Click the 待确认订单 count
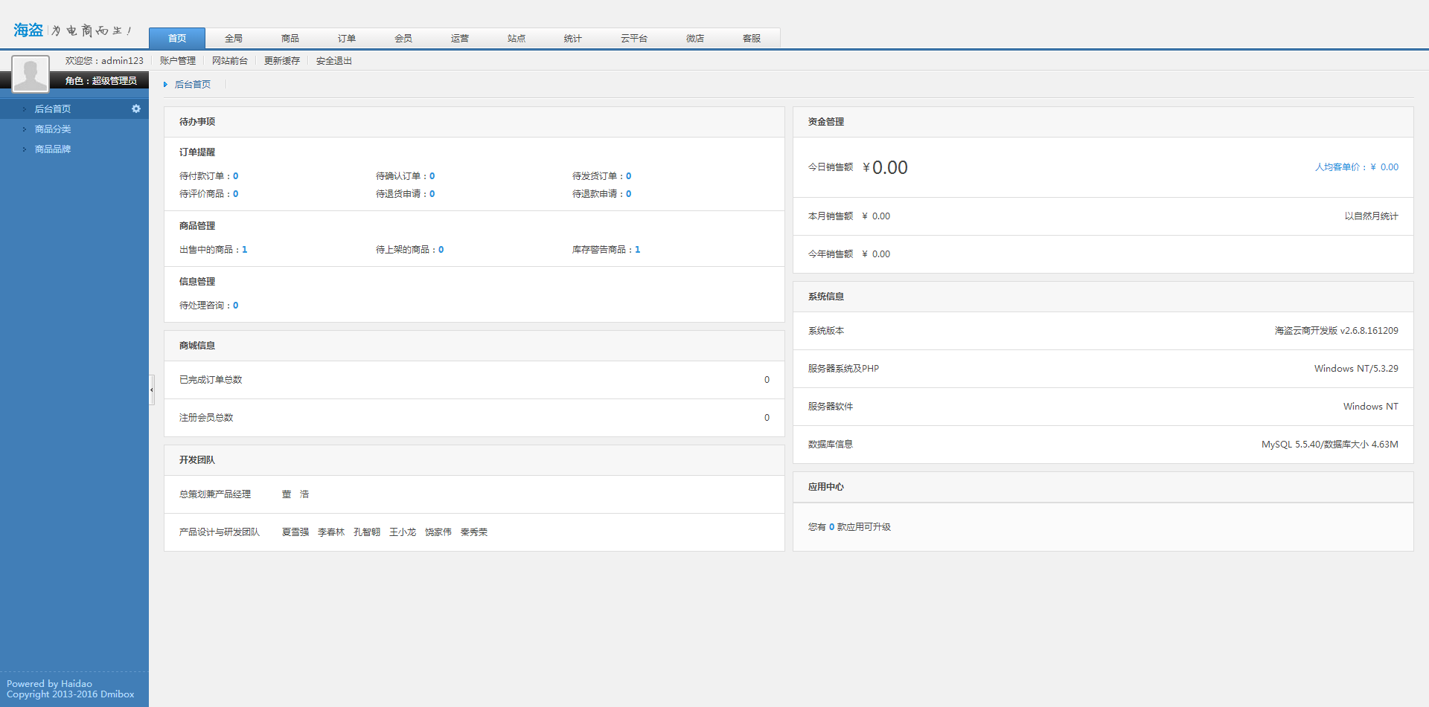 coord(432,176)
